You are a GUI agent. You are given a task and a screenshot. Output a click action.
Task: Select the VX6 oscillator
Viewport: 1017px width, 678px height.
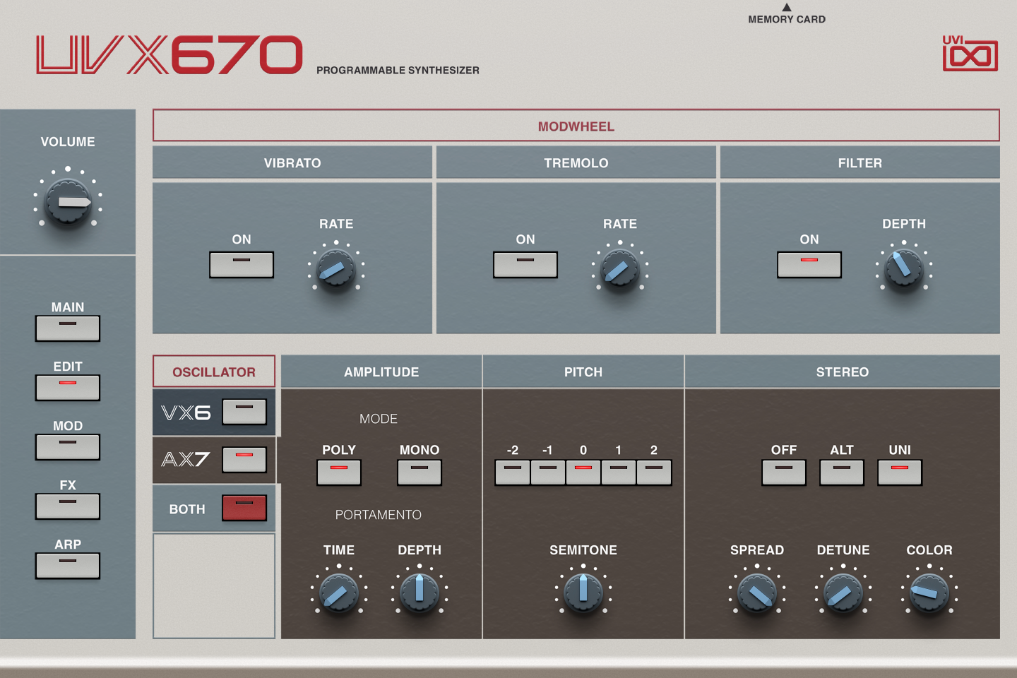click(244, 412)
